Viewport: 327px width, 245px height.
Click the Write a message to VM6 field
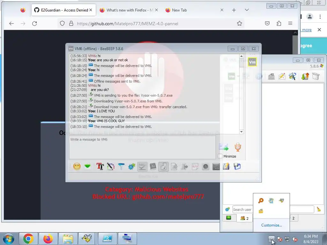pos(142,147)
